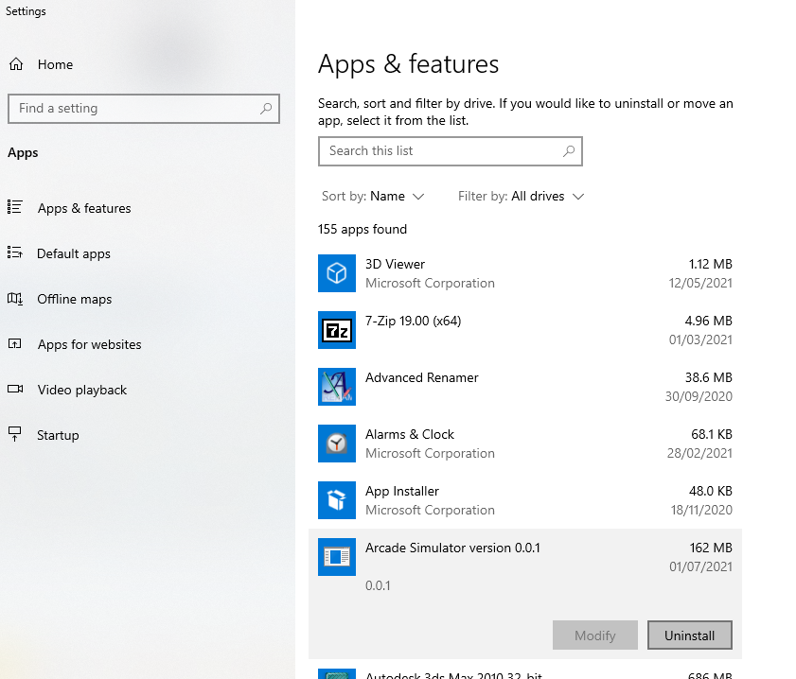Screen dimensions: 796x679
Task: Open Video playback settings page
Action: pos(81,390)
